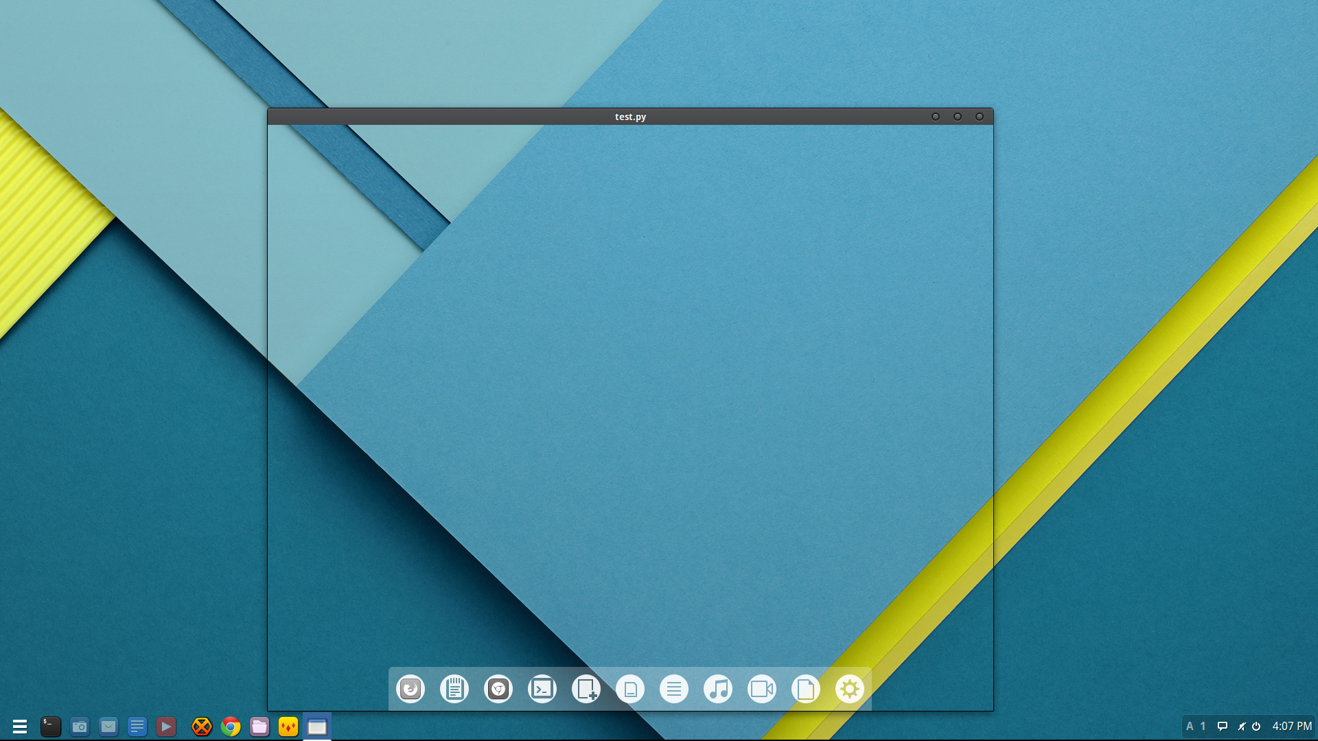
Task: Click the middle title bar circle button of test.py
Action: [x=958, y=117]
